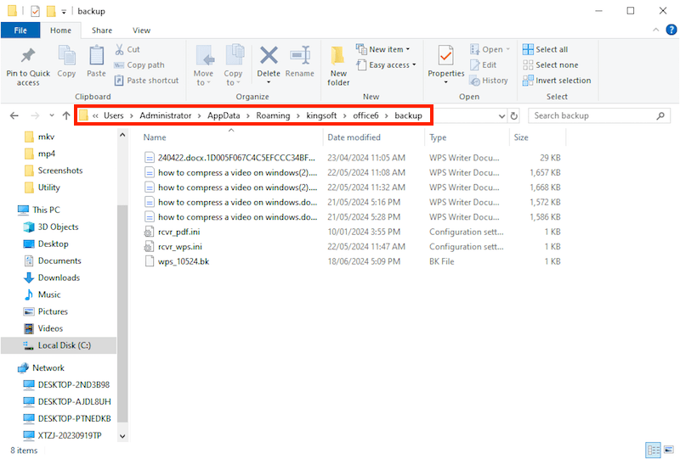
Task: Open Desktop in navigation pane
Action: click(x=53, y=243)
